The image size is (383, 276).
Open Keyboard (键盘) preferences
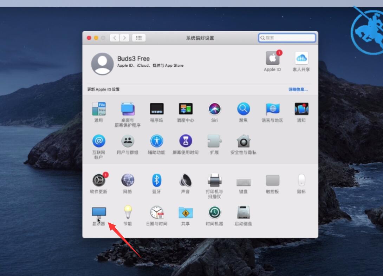pos(244,182)
